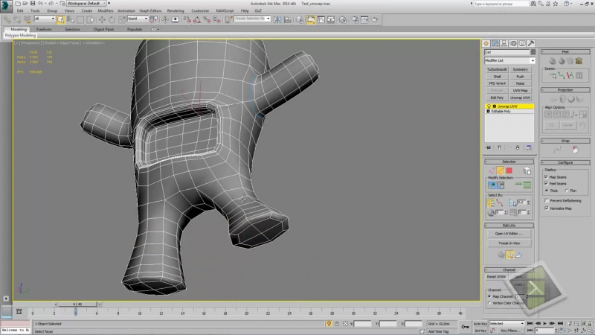Open UV Editor

click(509, 233)
